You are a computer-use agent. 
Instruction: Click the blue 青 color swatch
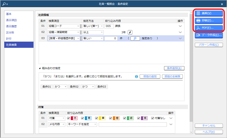pyautogui.click(x=88, y=118)
